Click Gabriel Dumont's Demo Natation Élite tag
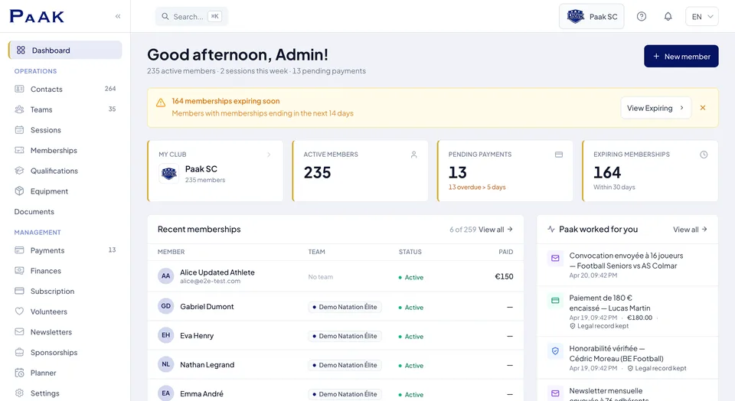 pyautogui.click(x=345, y=307)
